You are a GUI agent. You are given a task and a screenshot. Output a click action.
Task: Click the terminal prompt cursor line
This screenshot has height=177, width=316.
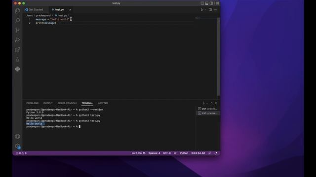(x=53, y=126)
